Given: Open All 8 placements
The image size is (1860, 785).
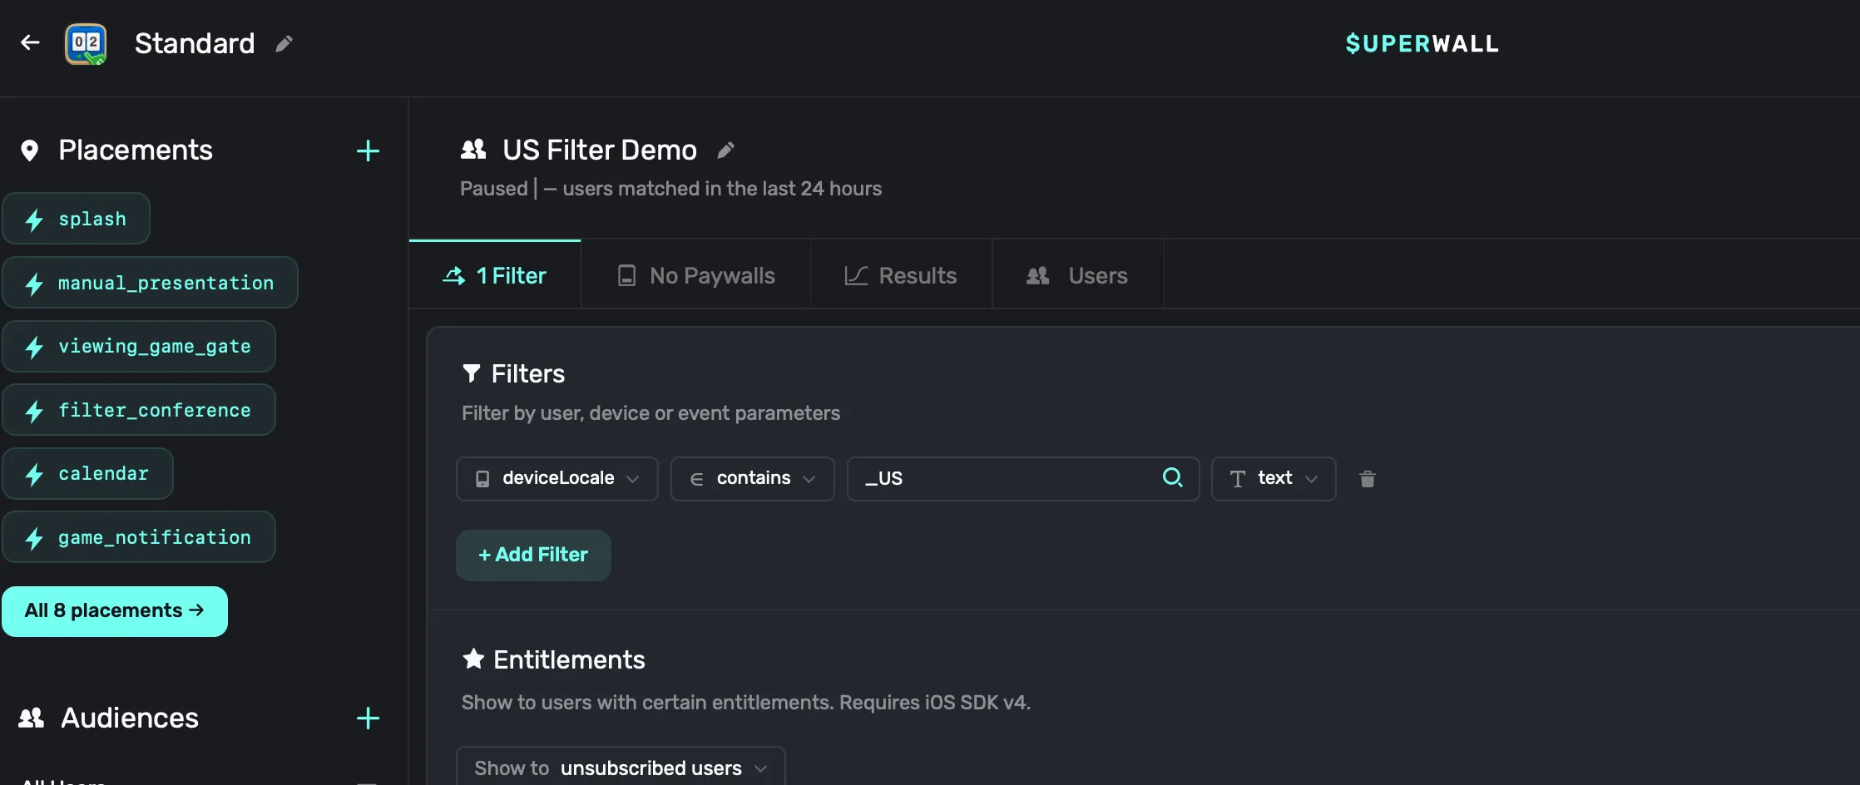Looking at the screenshot, I should [x=115, y=611].
